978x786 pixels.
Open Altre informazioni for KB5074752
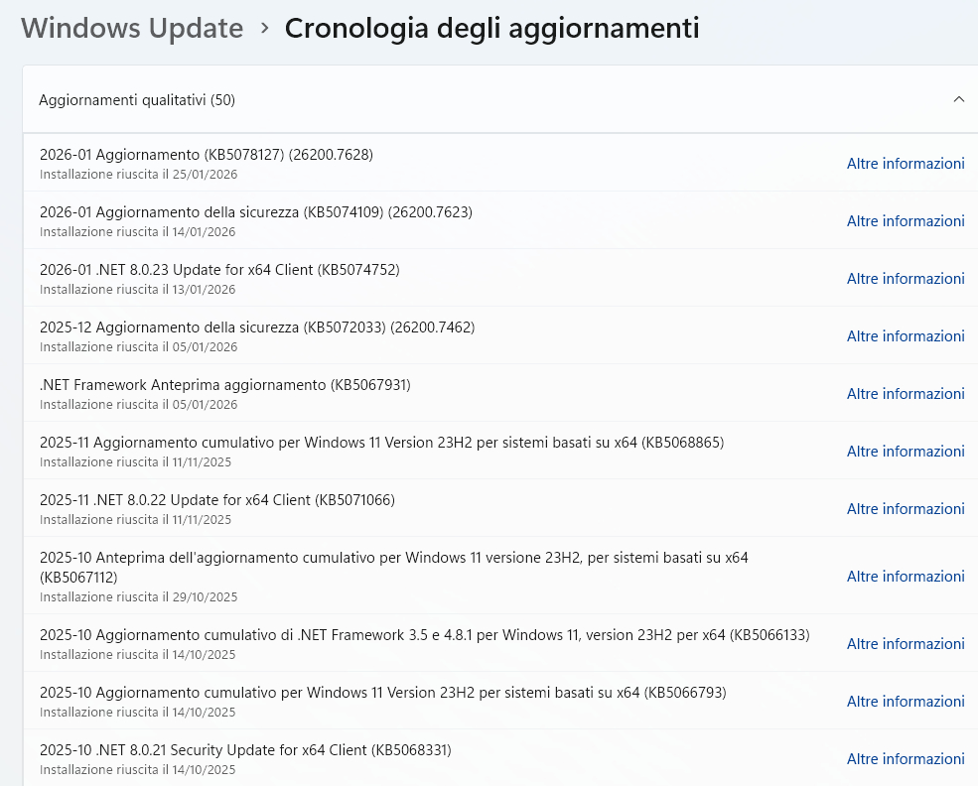click(906, 279)
